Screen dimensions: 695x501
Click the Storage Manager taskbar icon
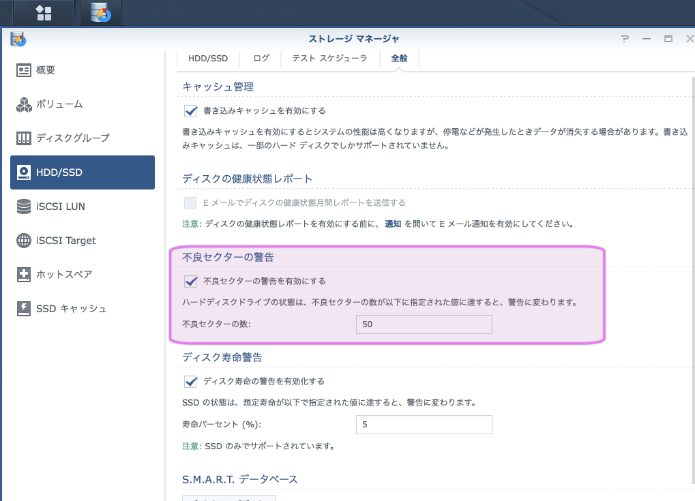(101, 13)
